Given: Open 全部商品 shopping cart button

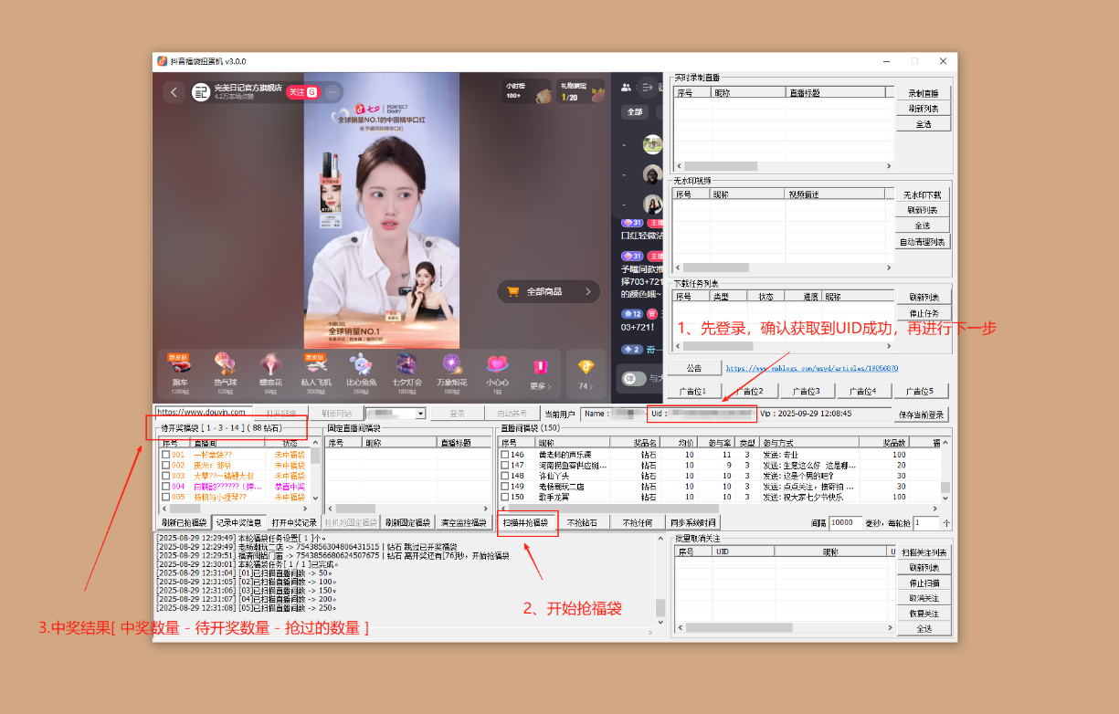Looking at the screenshot, I should coord(549,292).
